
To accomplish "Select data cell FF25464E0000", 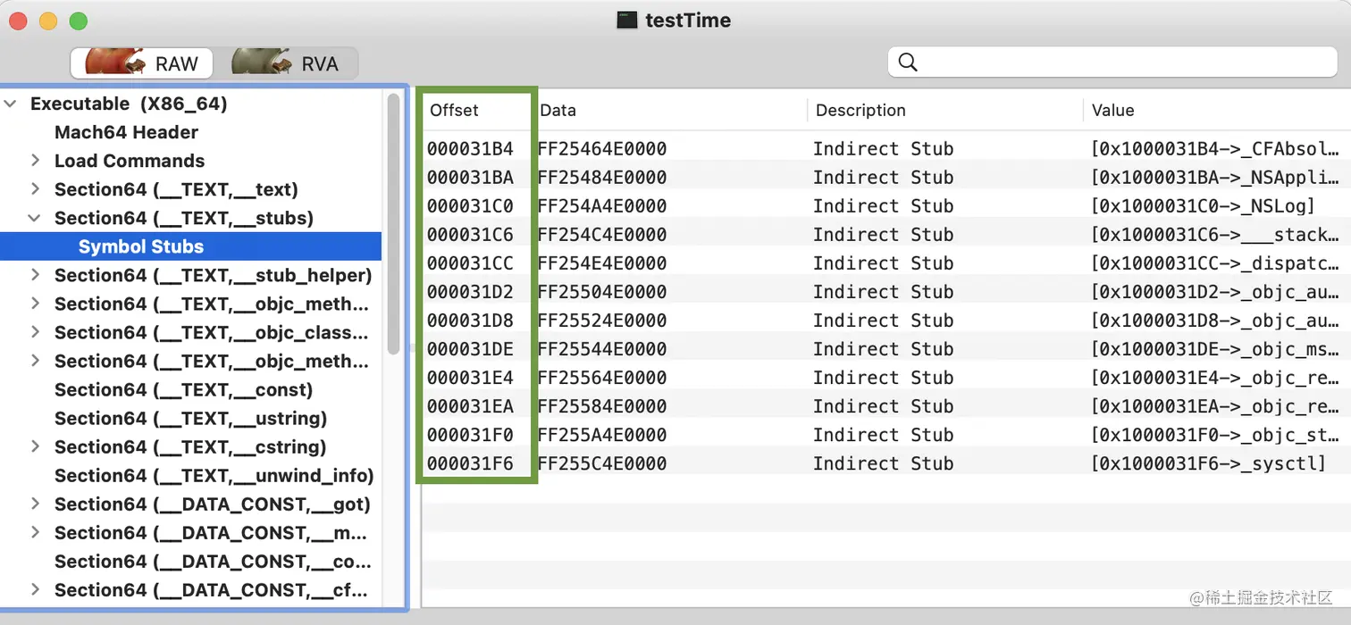I will (x=602, y=148).
